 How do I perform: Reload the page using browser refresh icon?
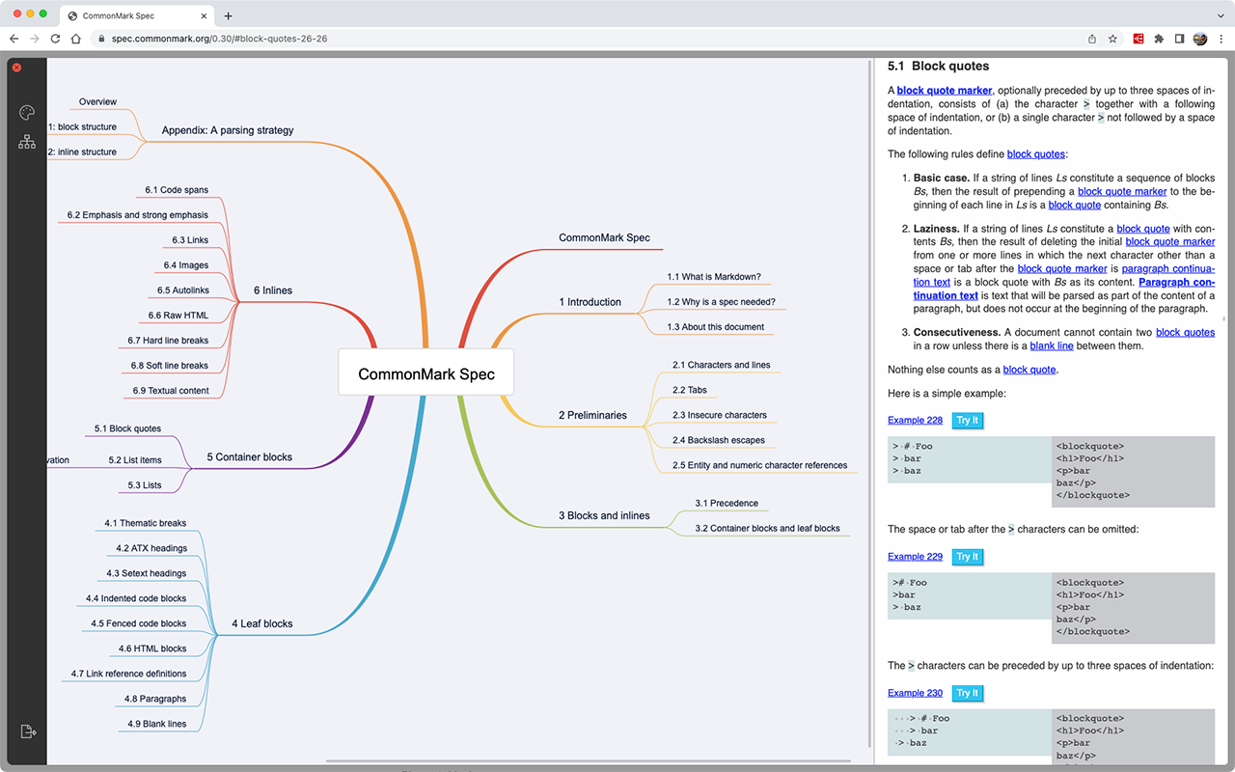coord(55,39)
